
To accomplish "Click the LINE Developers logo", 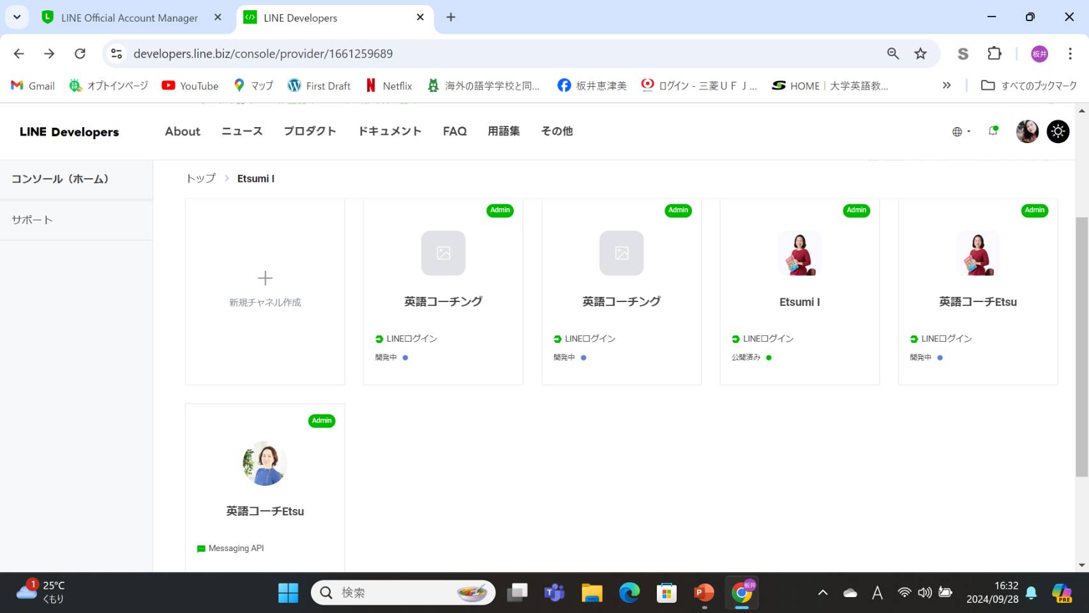I will tap(69, 132).
